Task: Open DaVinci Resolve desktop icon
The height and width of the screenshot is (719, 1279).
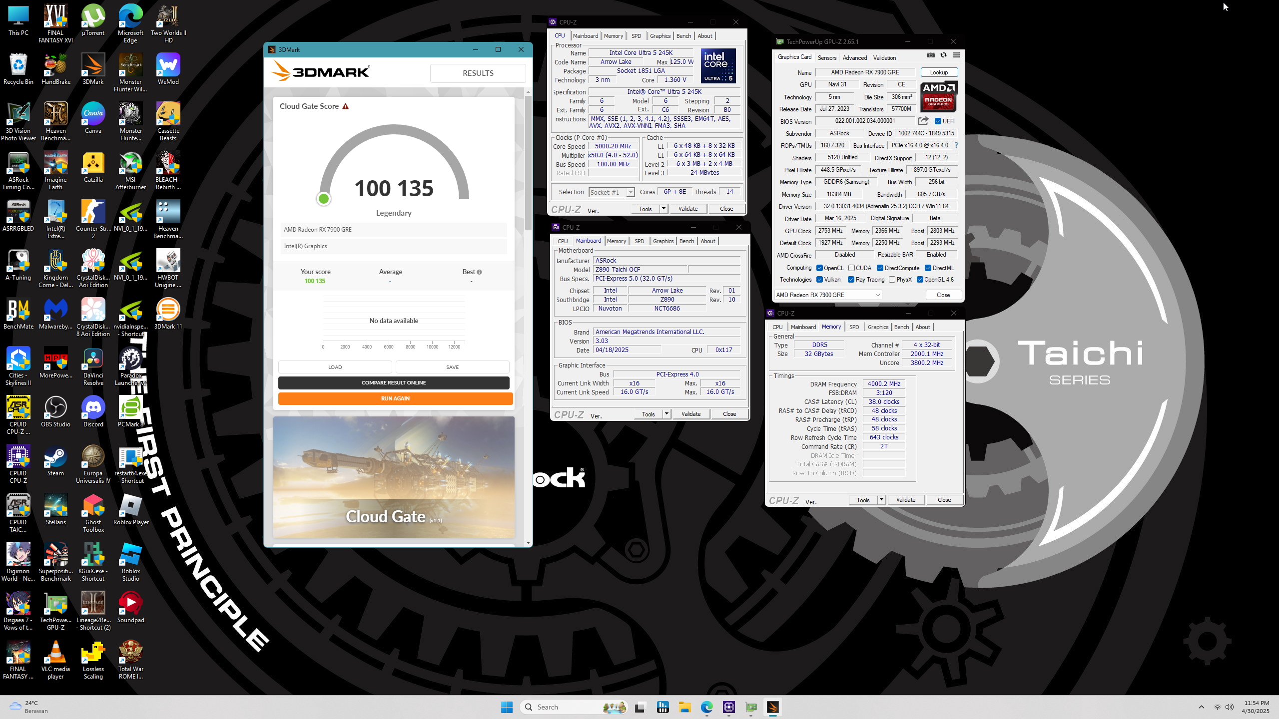Action: 93,366
